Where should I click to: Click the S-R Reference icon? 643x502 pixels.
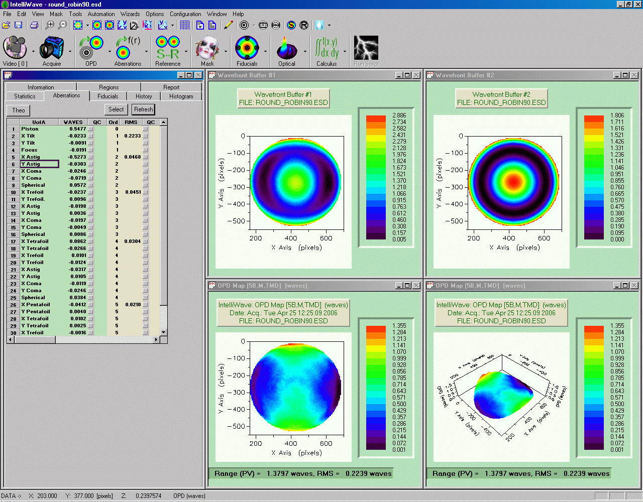point(168,49)
